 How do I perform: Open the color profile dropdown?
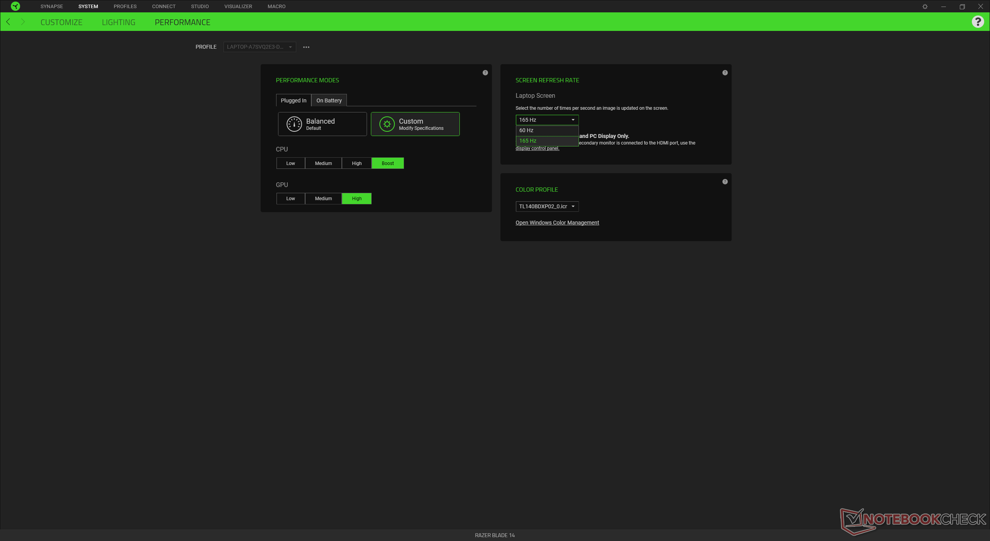pos(547,207)
